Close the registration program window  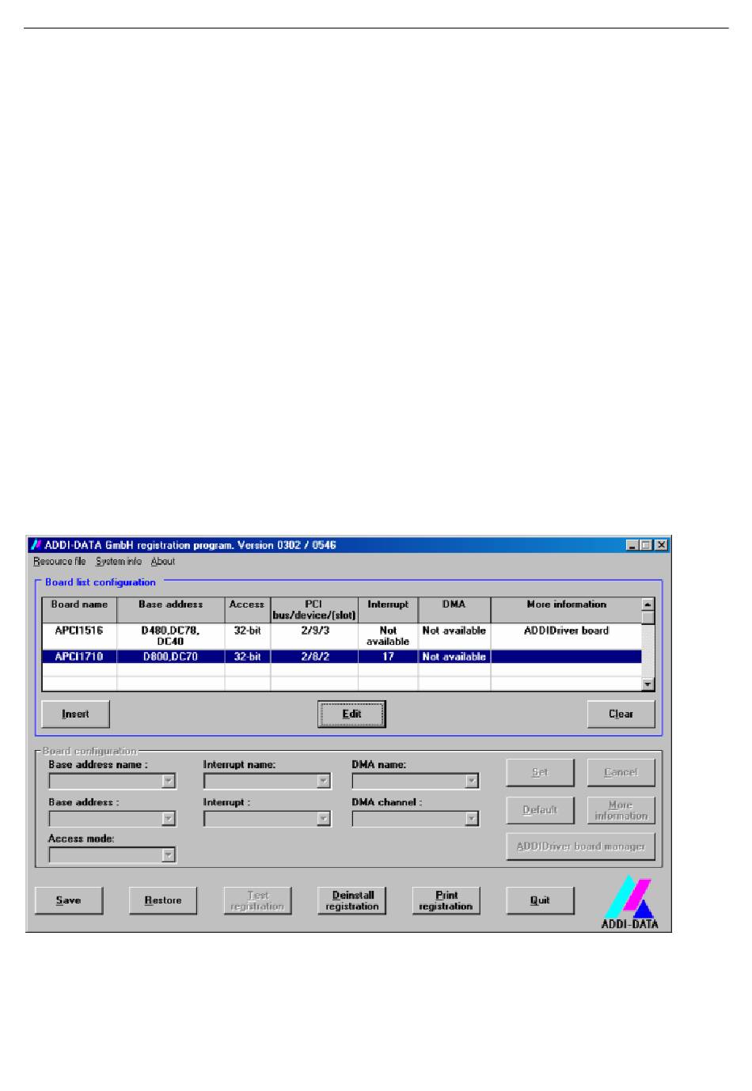point(661,545)
